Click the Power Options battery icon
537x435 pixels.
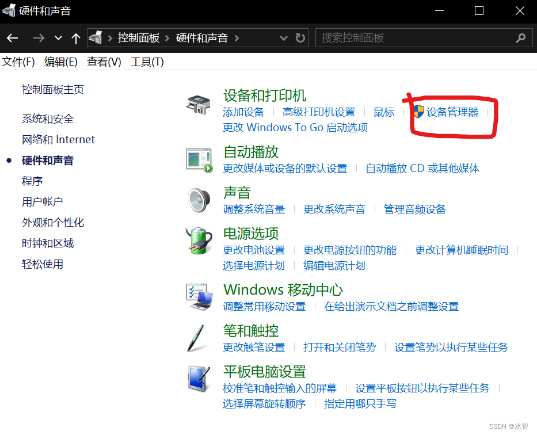pyautogui.click(x=199, y=241)
